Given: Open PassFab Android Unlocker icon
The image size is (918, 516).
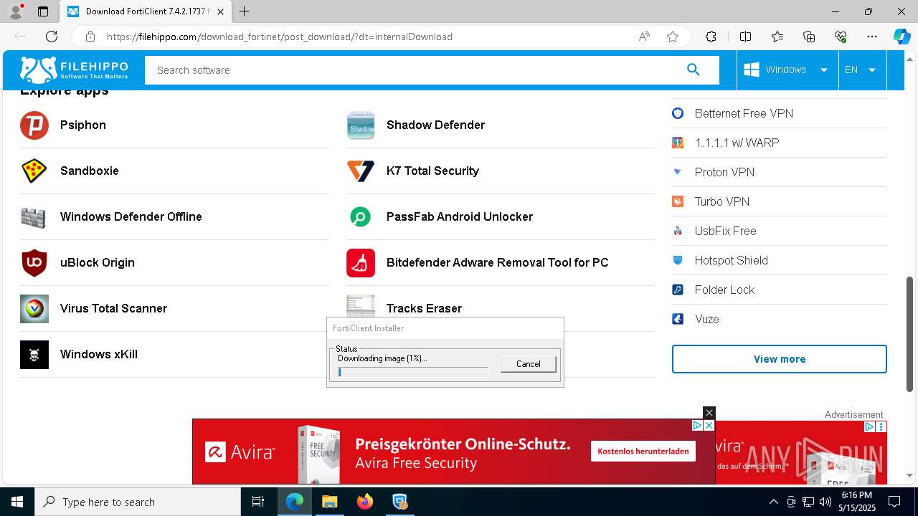Looking at the screenshot, I should 361,217.
